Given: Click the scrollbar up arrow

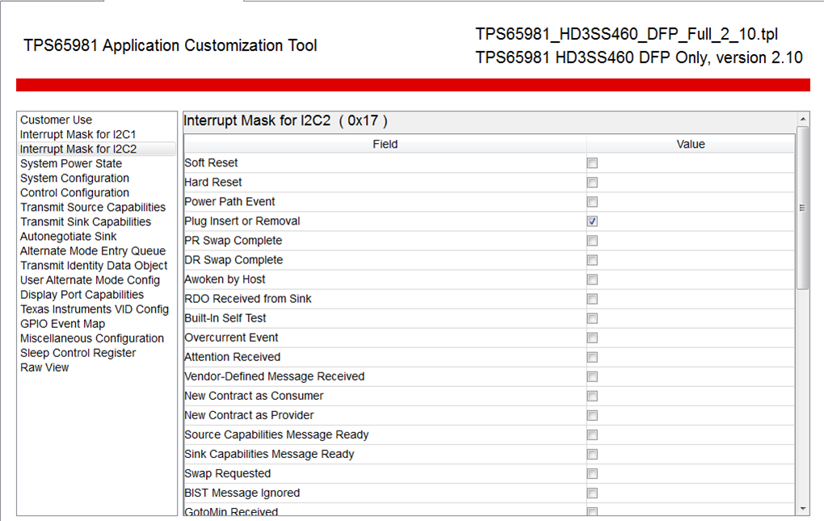Looking at the screenshot, I should pyautogui.click(x=802, y=120).
